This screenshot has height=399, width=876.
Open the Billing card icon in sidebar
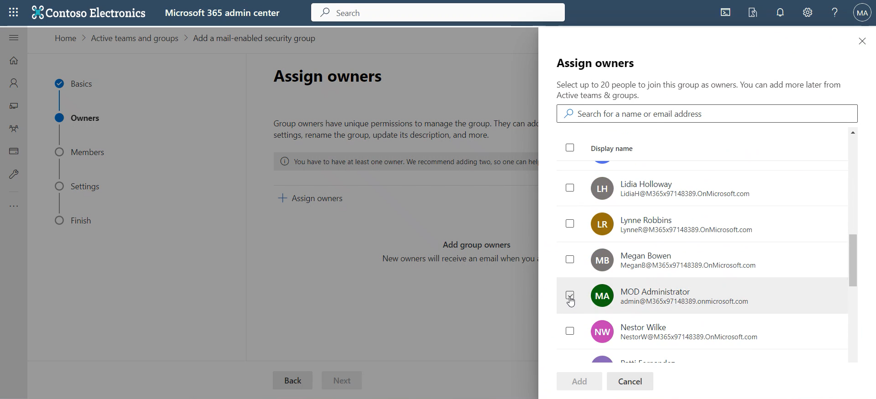point(14,151)
